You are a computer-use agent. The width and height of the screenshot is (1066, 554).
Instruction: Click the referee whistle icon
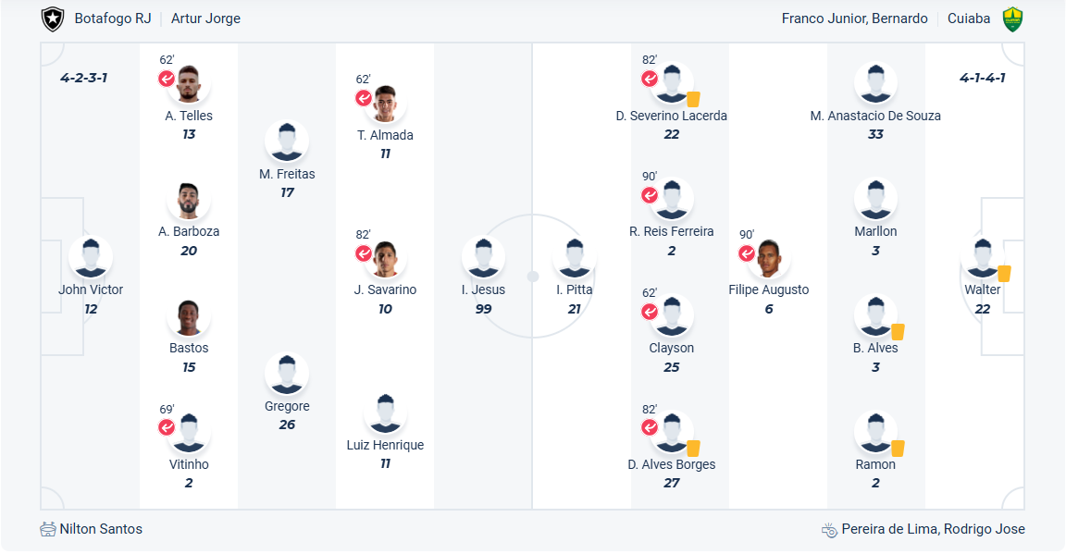click(829, 530)
